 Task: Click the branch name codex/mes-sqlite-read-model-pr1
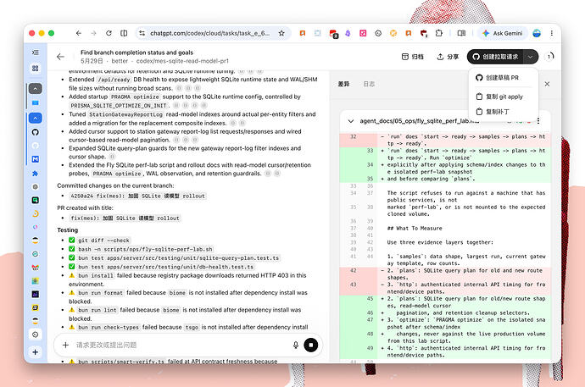182,61
